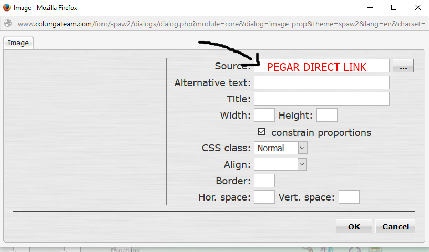The image size is (429, 252).
Task: Close the Image dialog window
Action: (415, 7)
